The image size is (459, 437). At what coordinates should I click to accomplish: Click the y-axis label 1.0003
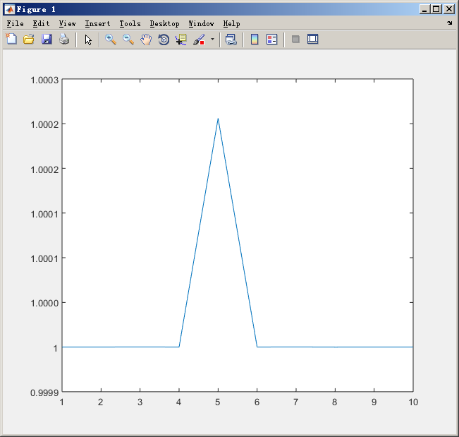44,80
